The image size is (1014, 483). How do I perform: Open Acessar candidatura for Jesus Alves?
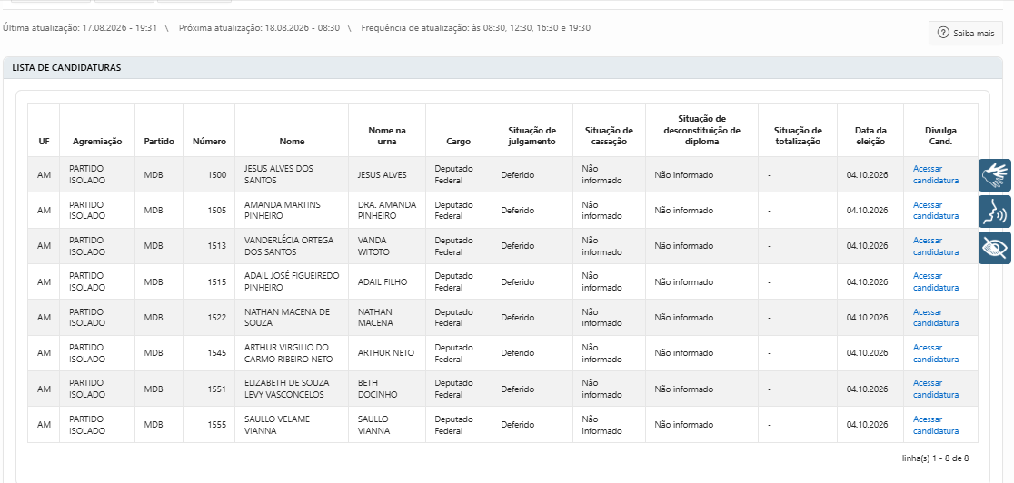click(935, 174)
